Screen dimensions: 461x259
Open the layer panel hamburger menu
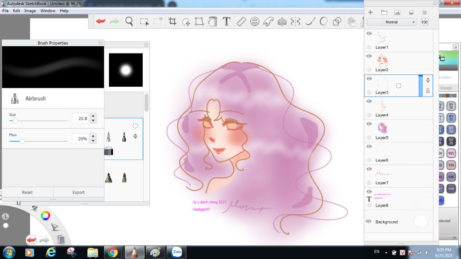tap(424, 12)
